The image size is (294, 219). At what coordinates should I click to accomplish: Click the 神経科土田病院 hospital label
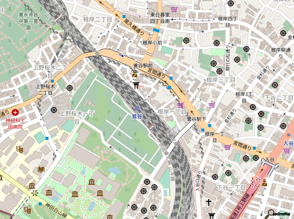(x=15, y=123)
